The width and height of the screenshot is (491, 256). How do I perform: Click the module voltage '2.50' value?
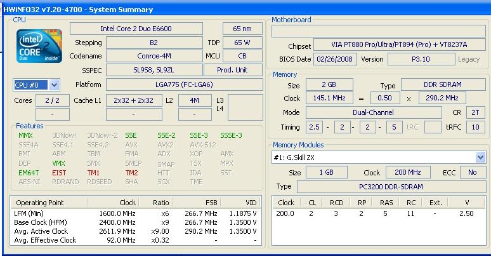[x=466, y=213]
